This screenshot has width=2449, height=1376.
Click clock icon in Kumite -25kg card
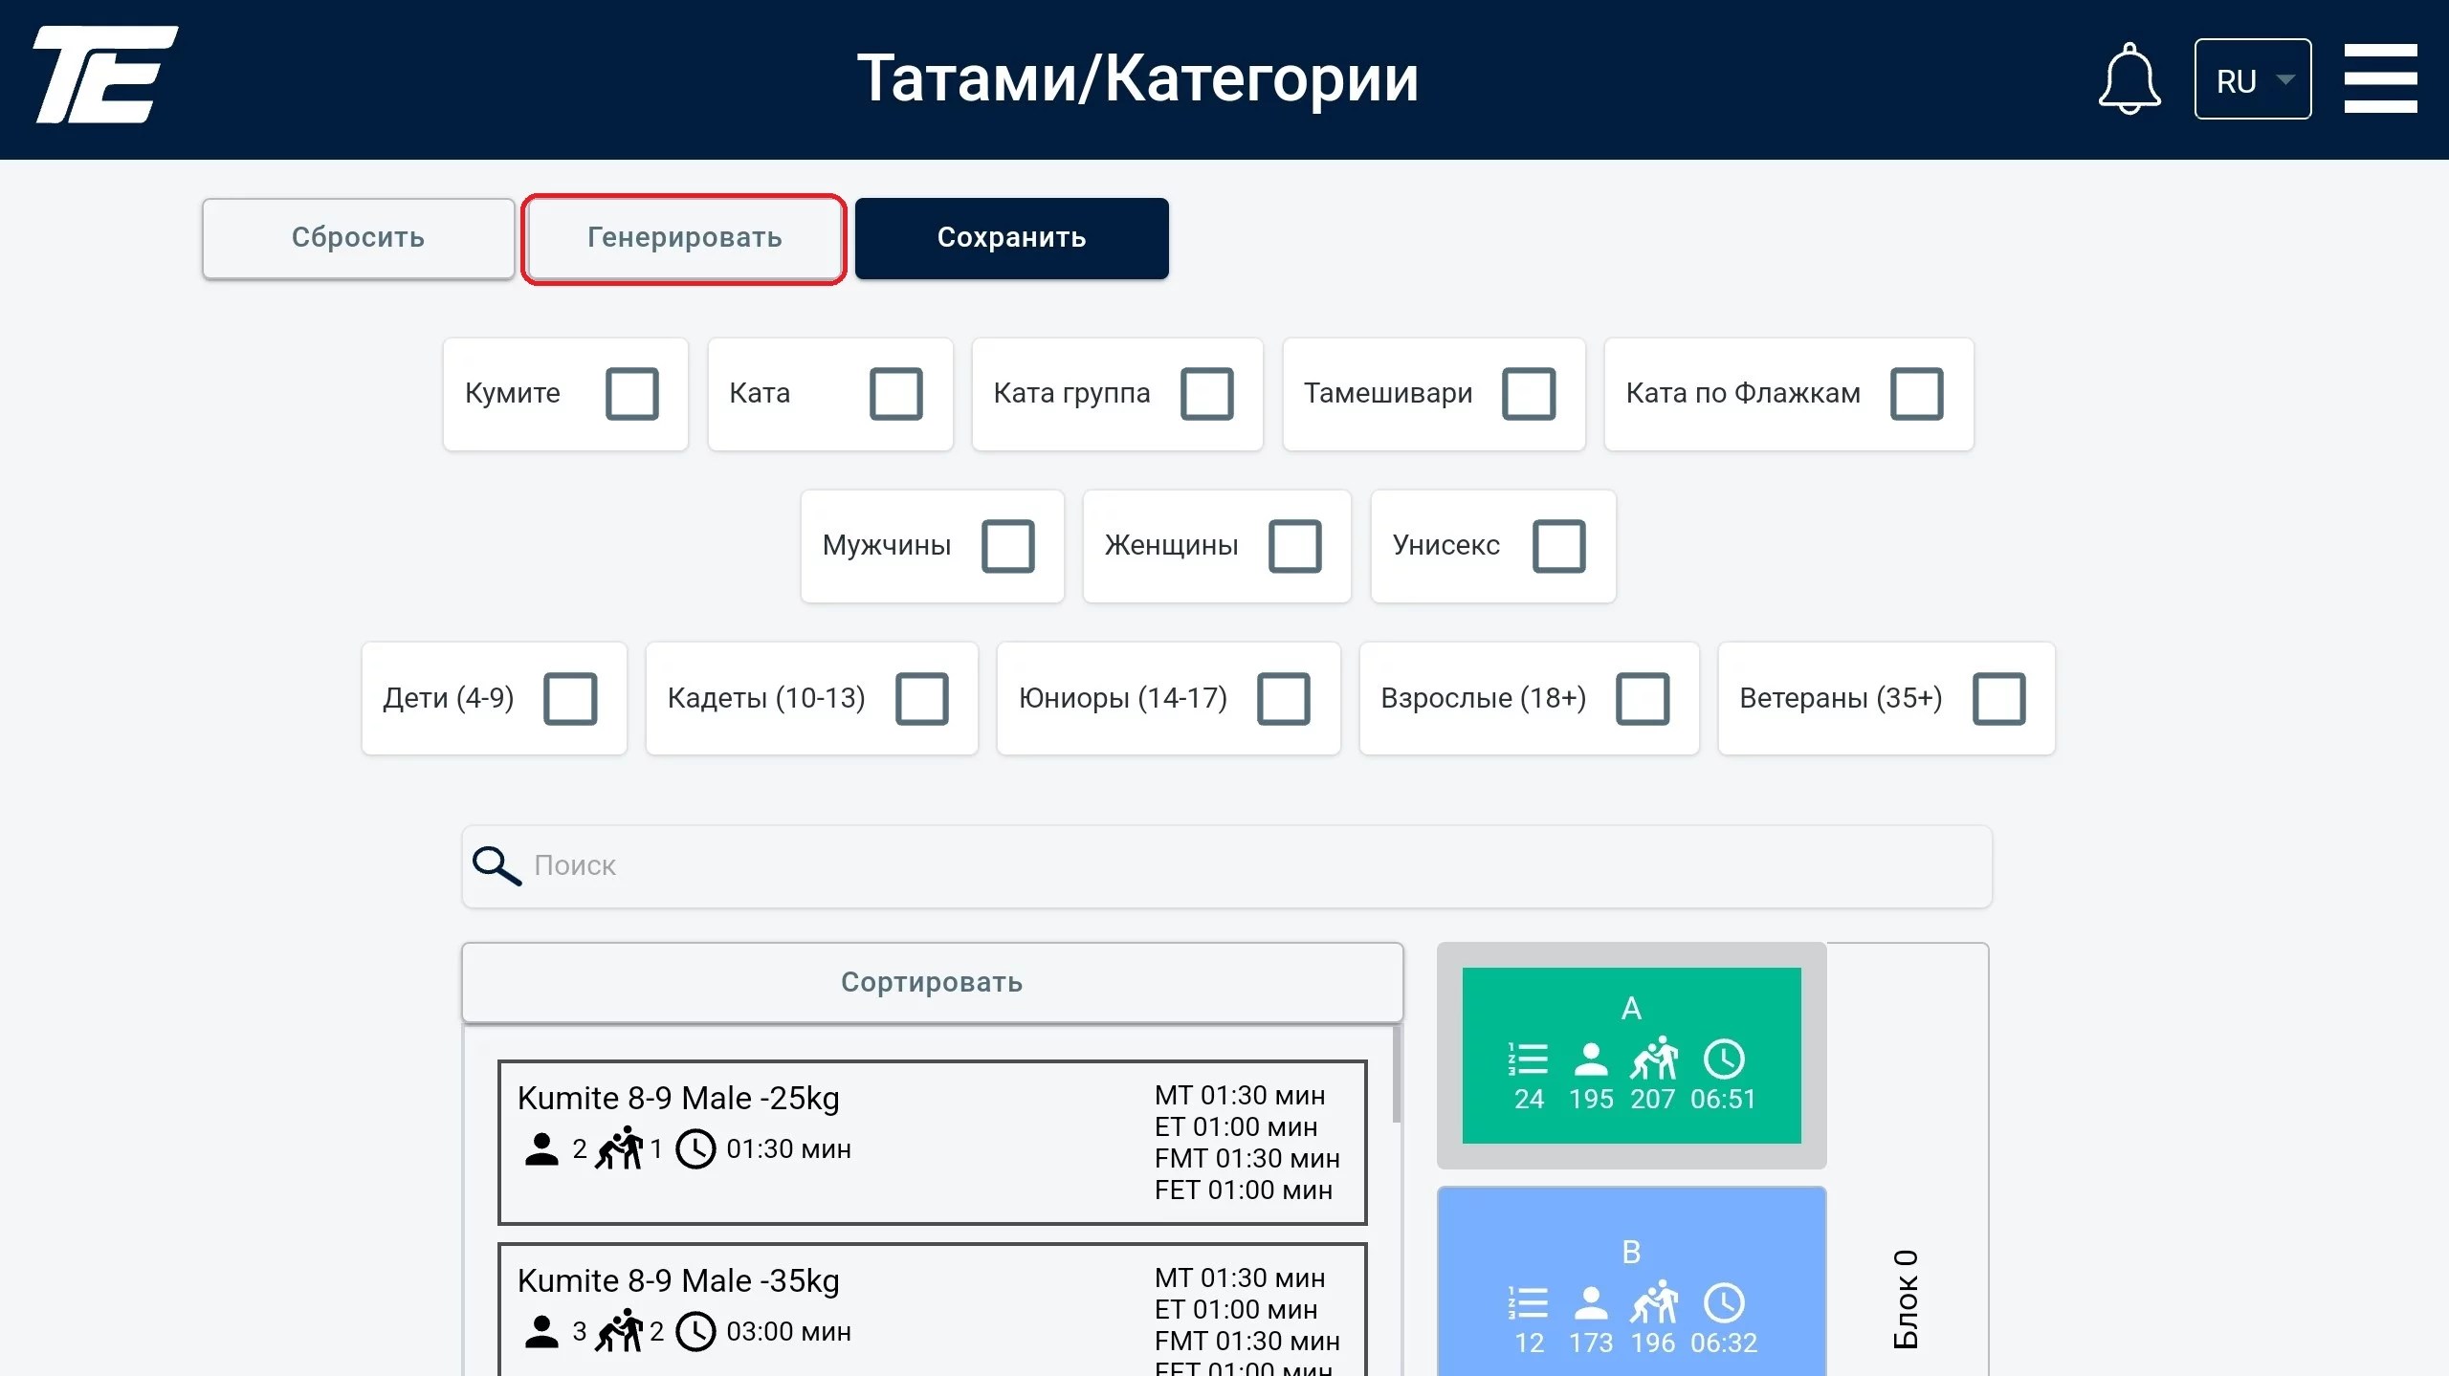pyautogui.click(x=695, y=1148)
